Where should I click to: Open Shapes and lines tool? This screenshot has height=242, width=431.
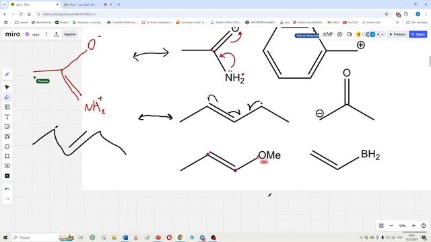[x=7, y=136]
